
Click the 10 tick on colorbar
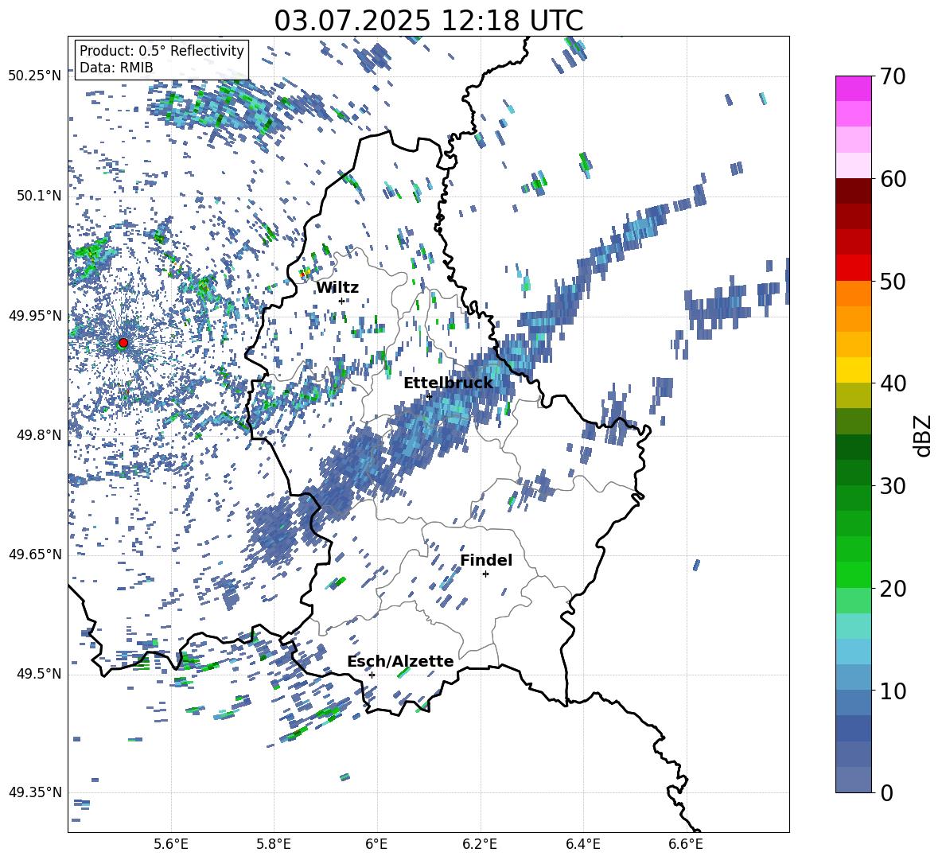893,691
